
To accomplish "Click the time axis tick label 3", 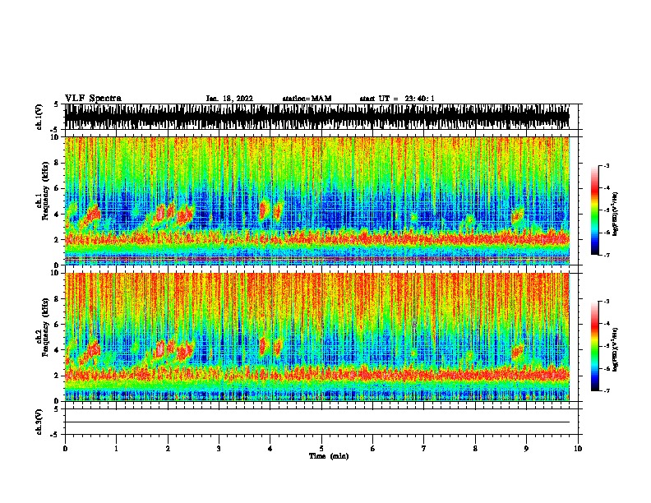I will [x=219, y=449].
